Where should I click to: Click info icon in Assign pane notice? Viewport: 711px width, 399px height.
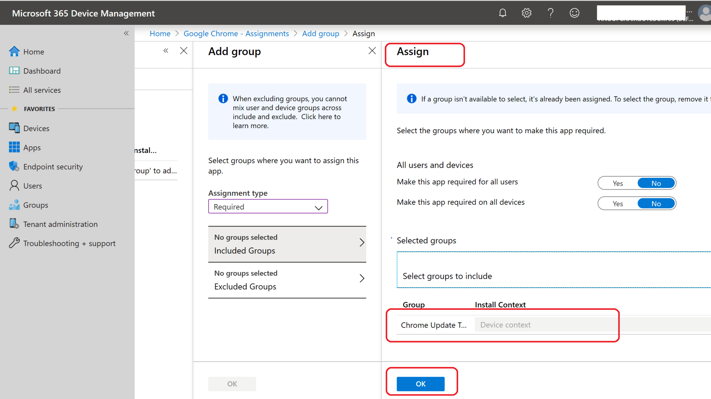pyautogui.click(x=411, y=99)
